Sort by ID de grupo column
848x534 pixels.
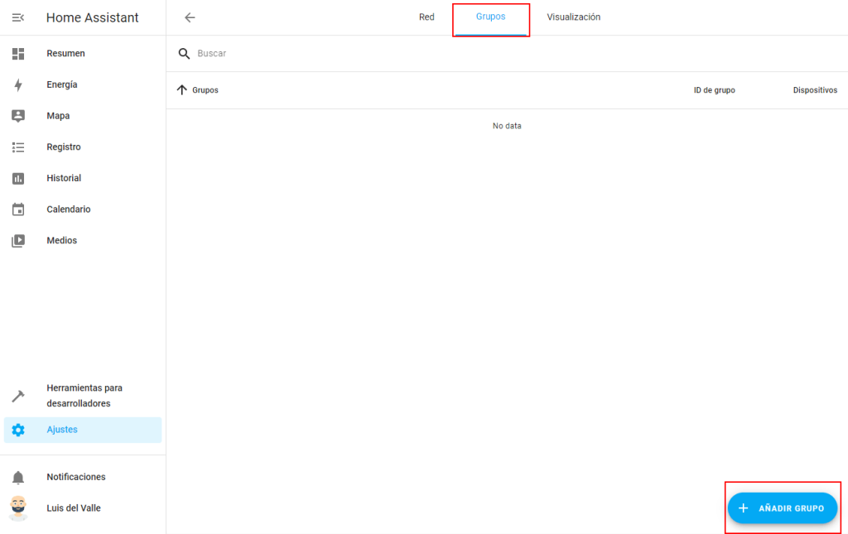(x=714, y=90)
